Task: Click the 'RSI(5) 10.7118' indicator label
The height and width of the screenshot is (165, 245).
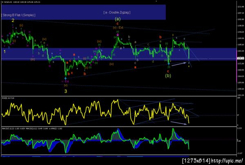Action: tap(8, 98)
